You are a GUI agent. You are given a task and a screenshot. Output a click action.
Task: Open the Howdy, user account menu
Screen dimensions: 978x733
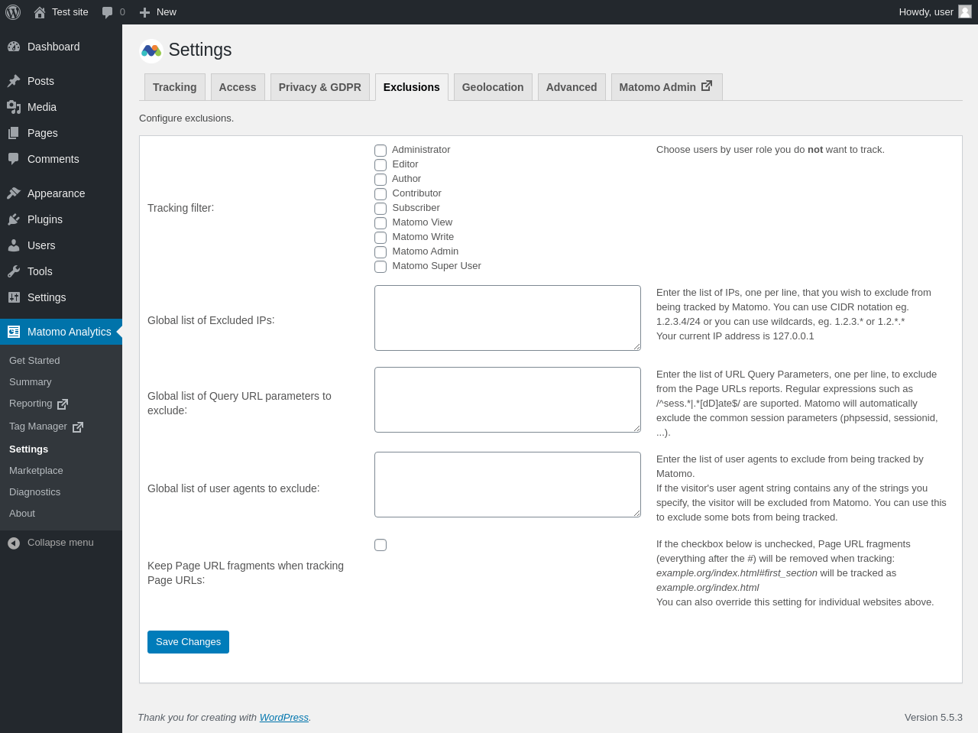[x=926, y=12]
